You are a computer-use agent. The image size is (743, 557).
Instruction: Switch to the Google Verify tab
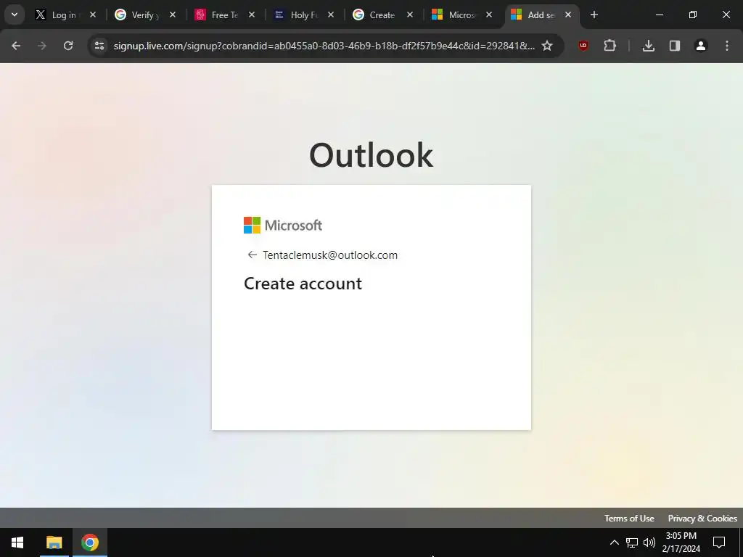click(x=137, y=15)
